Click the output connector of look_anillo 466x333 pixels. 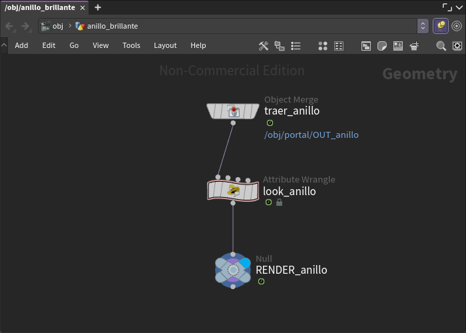click(233, 203)
